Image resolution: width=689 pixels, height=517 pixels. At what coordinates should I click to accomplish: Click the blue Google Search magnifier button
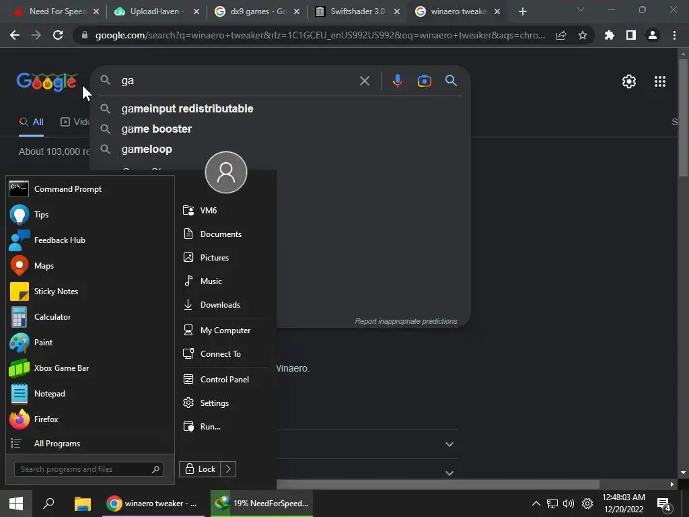(x=451, y=81)
